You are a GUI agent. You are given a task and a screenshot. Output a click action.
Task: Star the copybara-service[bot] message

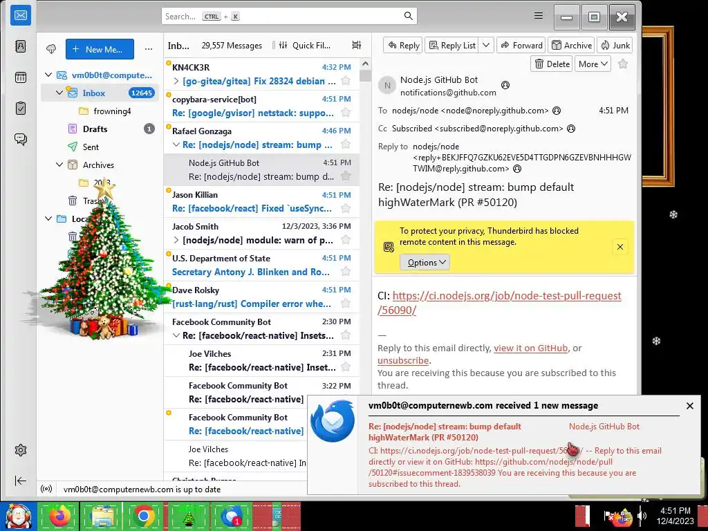(x=346, y=113)
